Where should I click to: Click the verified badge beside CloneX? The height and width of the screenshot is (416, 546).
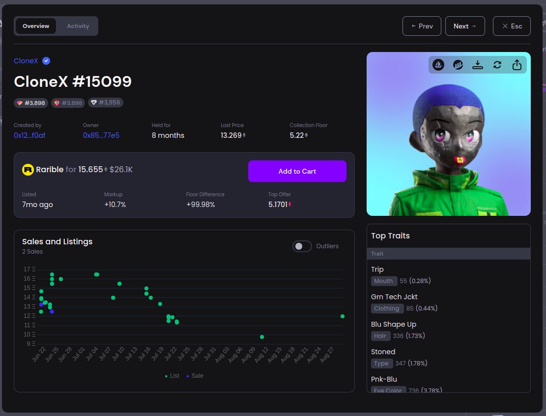click(46, 61)
